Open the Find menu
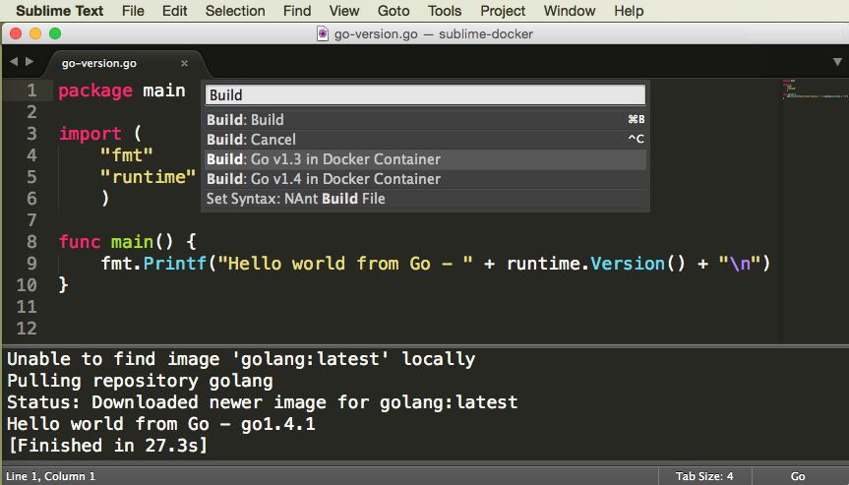 point(297,11)
